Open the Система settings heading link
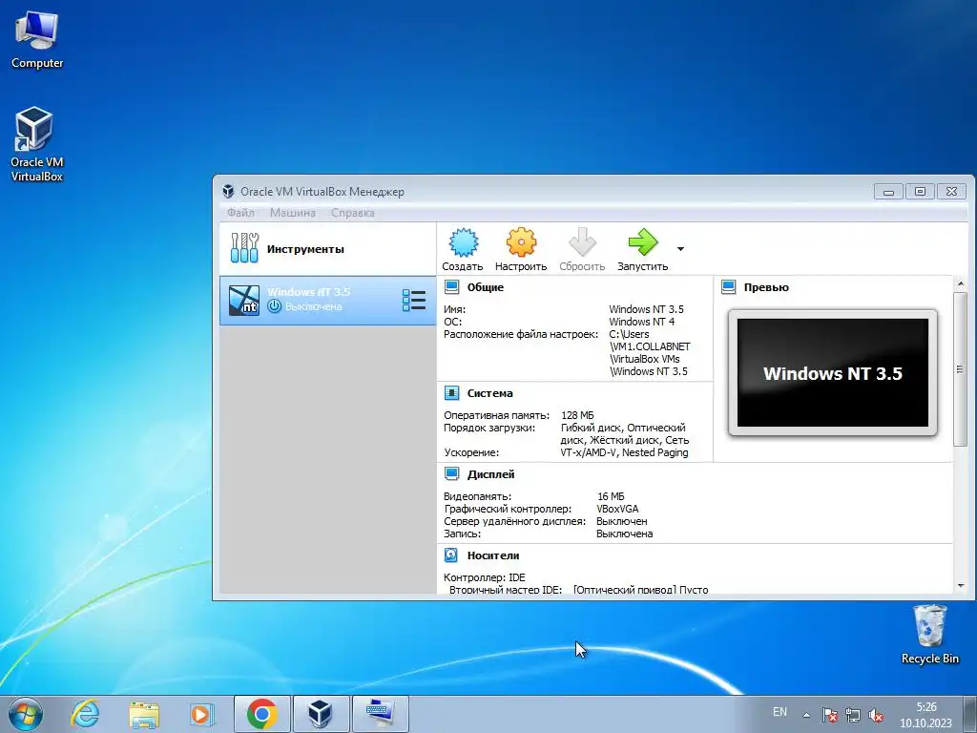Image resolution: width=977 pixels, height=733 pixels. click(x=489, y=393)
